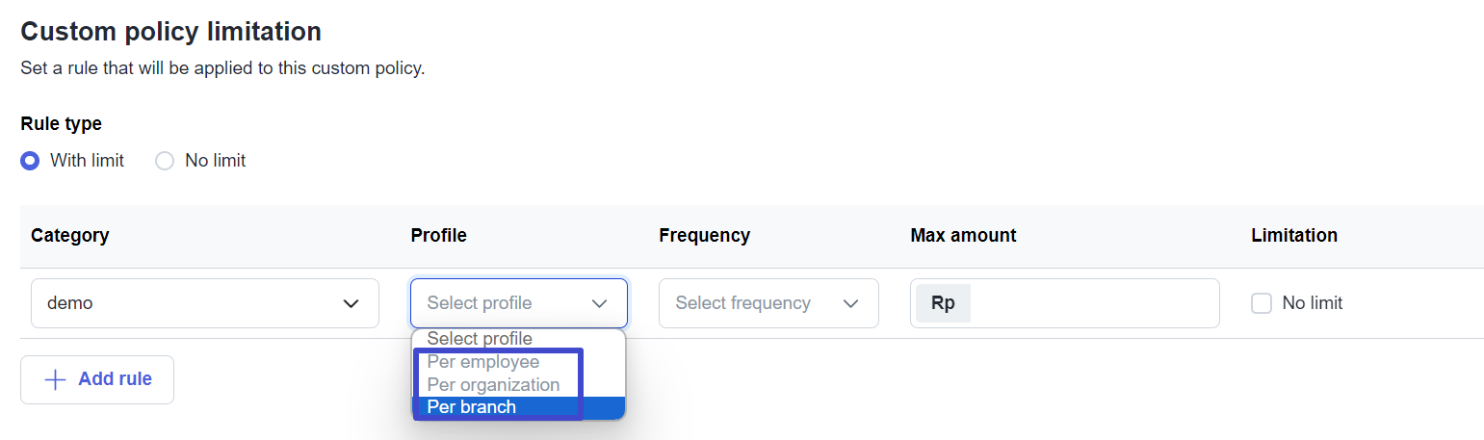This screenshot has height=440, width=1484.
Task: Click the "Limitation" column header
Action: (1293, 235)
